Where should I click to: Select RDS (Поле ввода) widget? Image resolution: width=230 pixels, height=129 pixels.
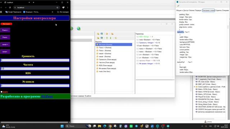pos(114,66)
